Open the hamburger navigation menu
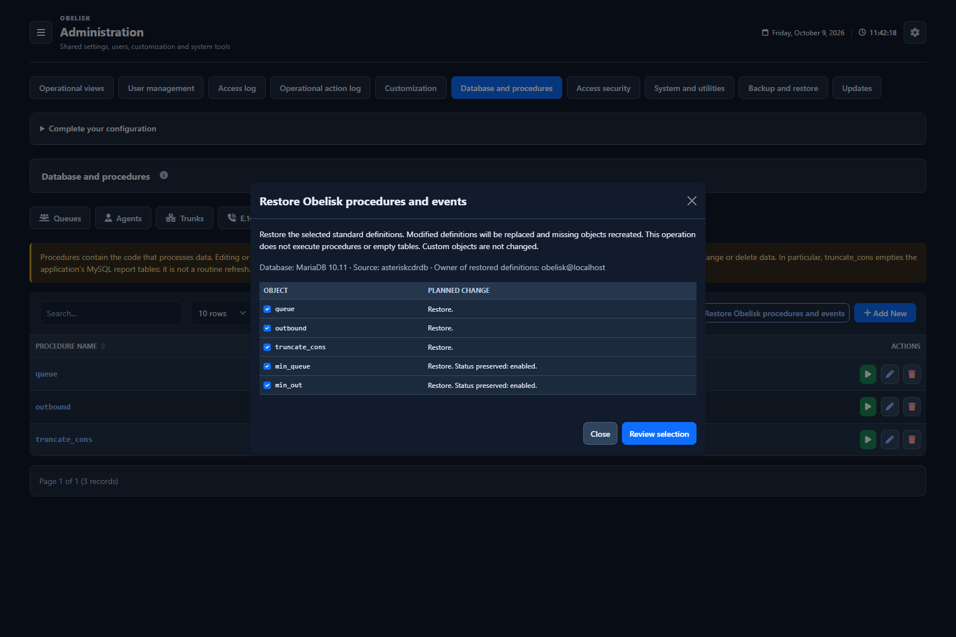956x637 pixels. (x=41, y=32)
